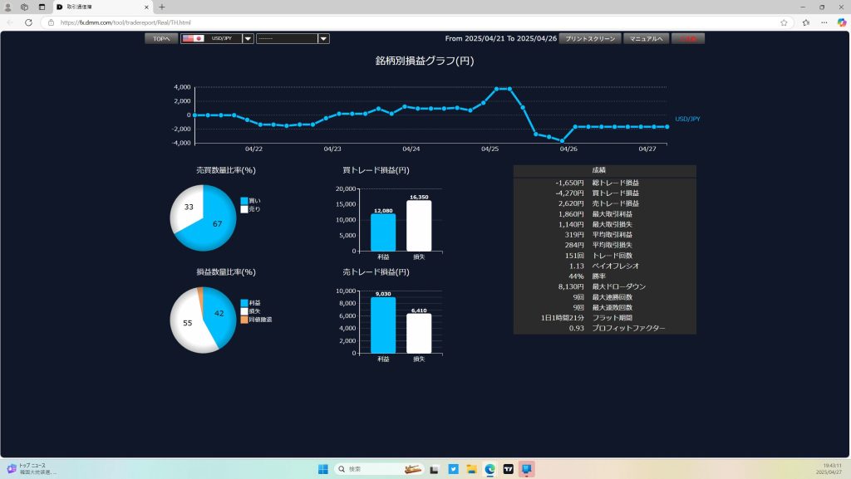The image size is (851, 479).
Task: Click the browser refresh icon
Action: (28, 22)
